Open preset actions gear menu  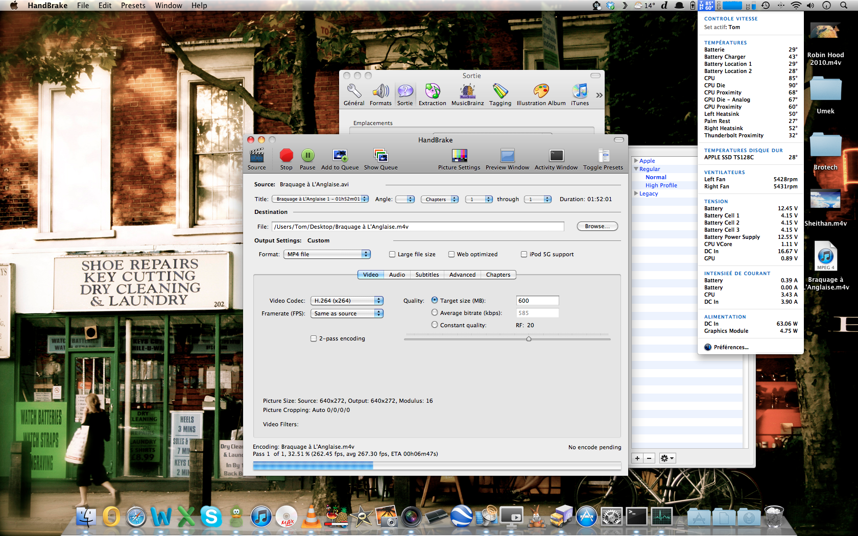[x=667, y=458]
